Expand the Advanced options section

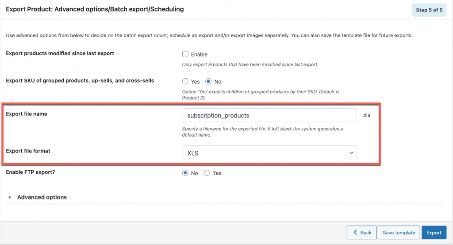coord(42,197)
